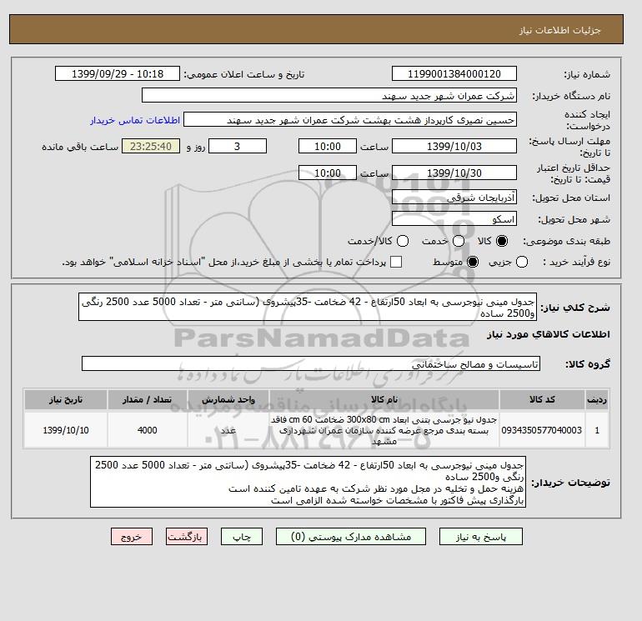Click the خروج exit button
642x621 pixels.
coord(132,537)
